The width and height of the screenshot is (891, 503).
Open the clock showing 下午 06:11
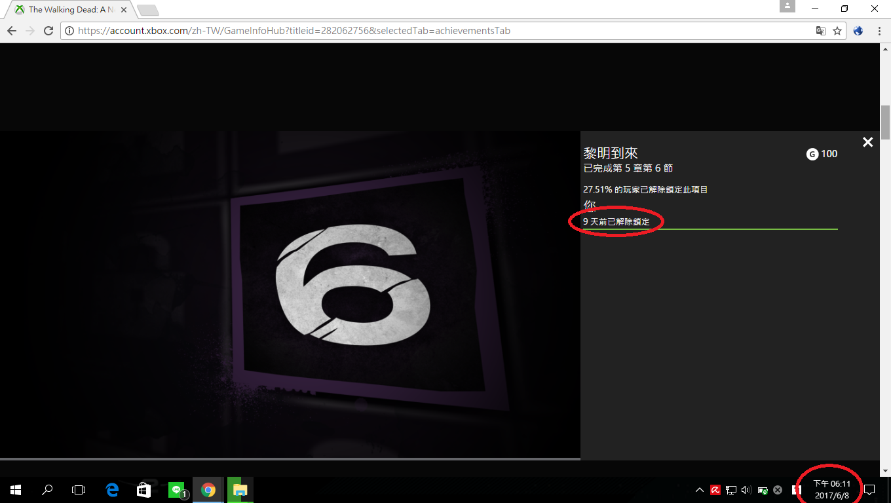click(x=832, y=489)
